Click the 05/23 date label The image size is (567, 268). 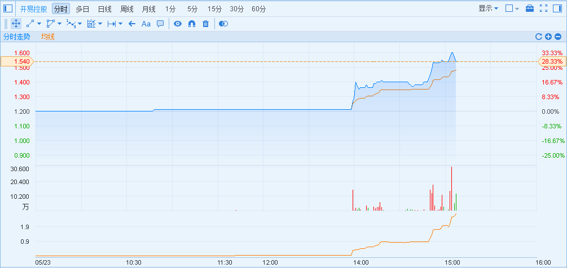tap(43, 262)
